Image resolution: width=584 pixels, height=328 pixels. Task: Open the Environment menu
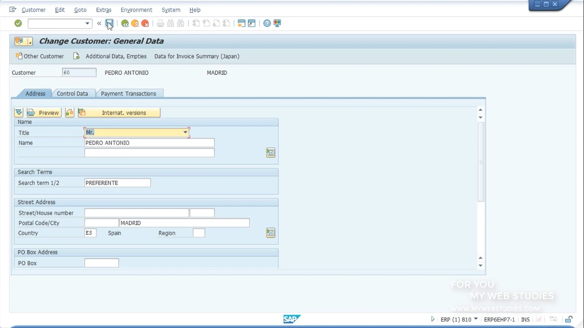136,10
